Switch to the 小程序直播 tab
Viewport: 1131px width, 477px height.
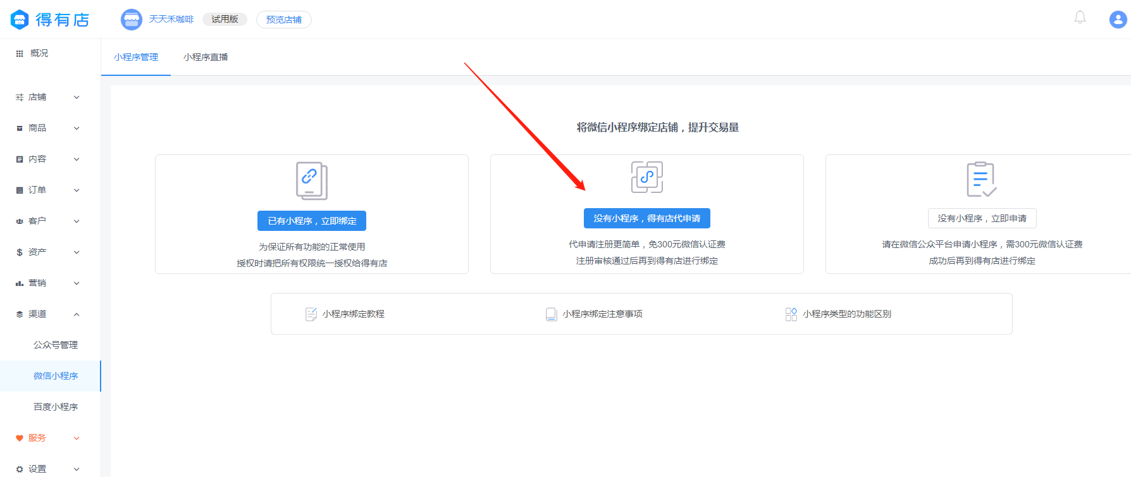206,57
